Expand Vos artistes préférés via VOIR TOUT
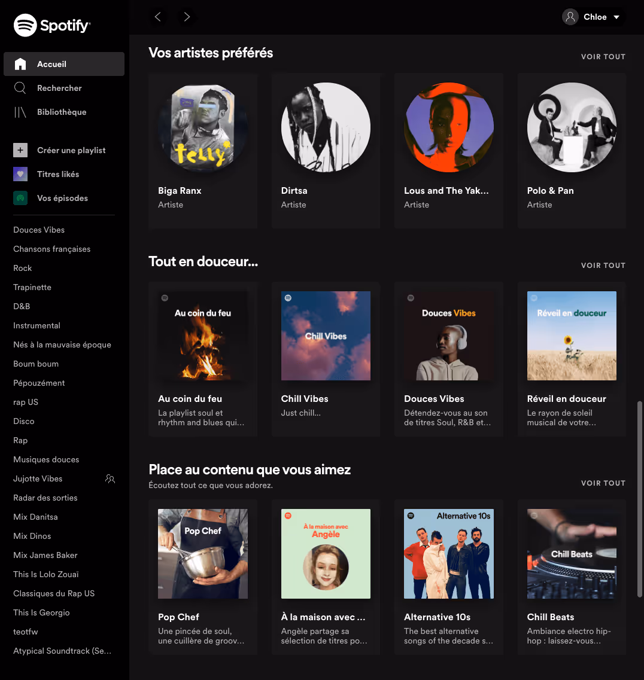The width and height of the screenshot is (644, 680). point(603,56)
